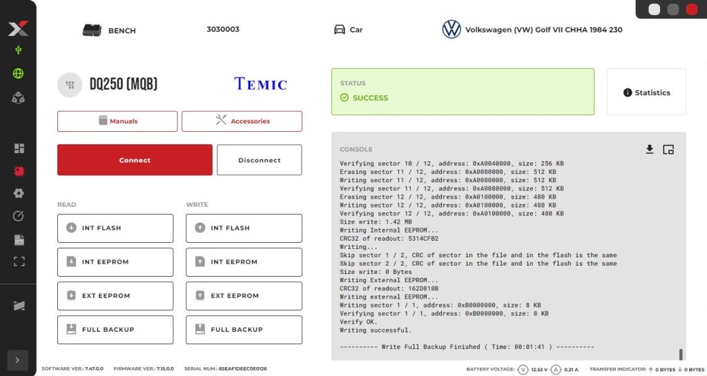This screenshot has height=376, width=707.
Task: Click the firmware version 7.15.0.0 text
Action: tap(165, 369)
